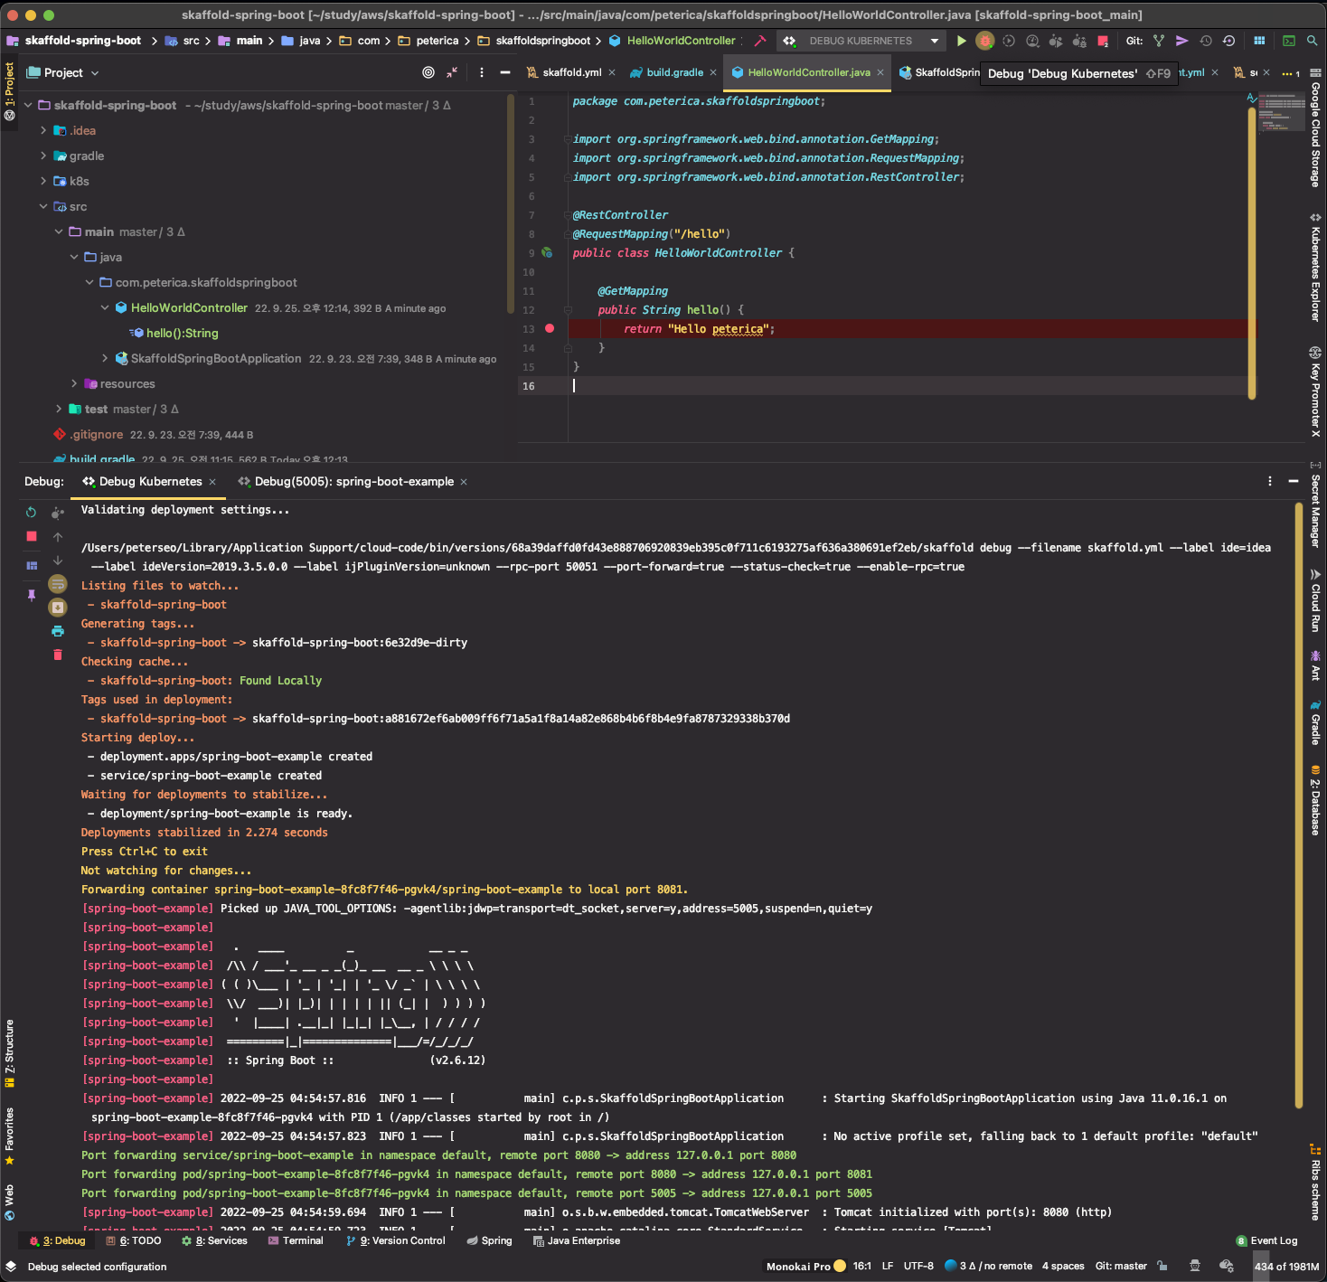This screenshot has height=1282, width=1327.
Task: Toggle scroll to end of console
Action: (x=58, y=608)
